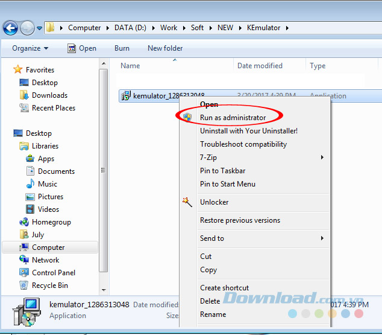Expand the Send to submenu arrow
Viewport: 382px width, 335px height.
click(x=322, y=238)
